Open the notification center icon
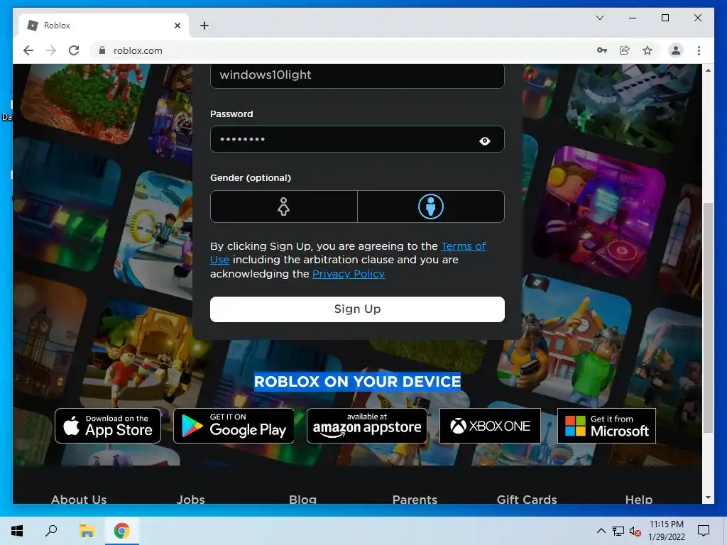This screenshot has height=545, width=727. click(704, 531)
